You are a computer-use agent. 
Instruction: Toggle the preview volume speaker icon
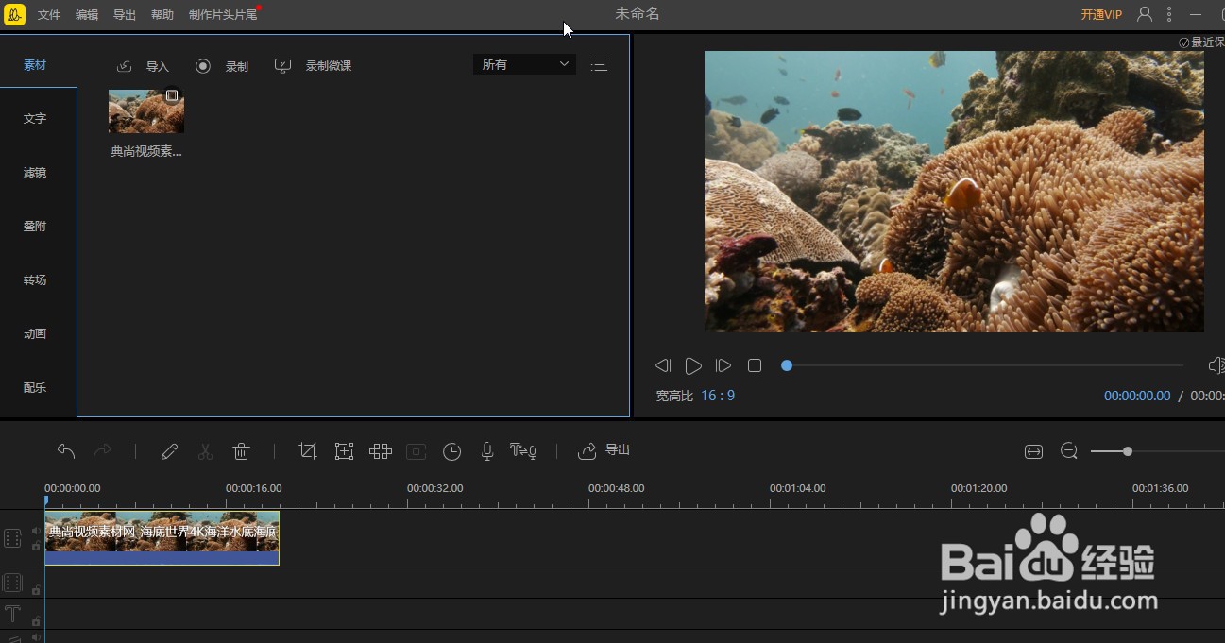[1216, 365]
